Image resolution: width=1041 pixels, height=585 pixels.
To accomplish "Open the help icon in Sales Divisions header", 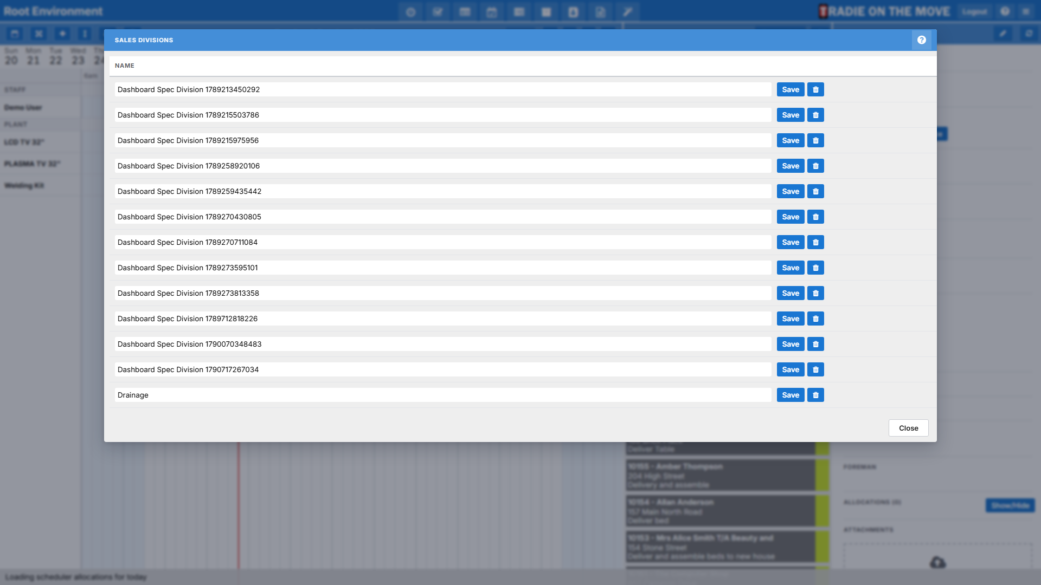I will [921, 40].
